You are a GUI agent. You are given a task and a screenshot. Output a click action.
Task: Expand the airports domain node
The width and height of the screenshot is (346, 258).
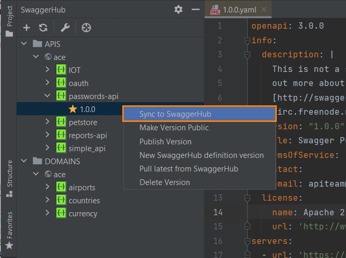point(48,187)
